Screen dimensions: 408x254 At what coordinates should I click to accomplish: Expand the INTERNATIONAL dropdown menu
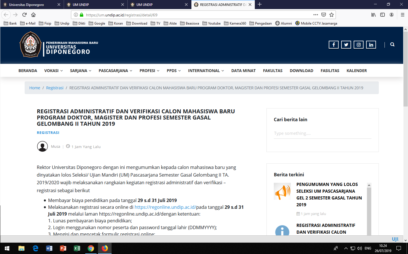206,71
